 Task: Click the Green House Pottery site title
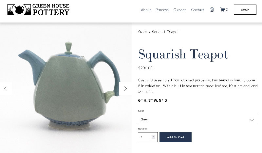[x=51, y=10]
